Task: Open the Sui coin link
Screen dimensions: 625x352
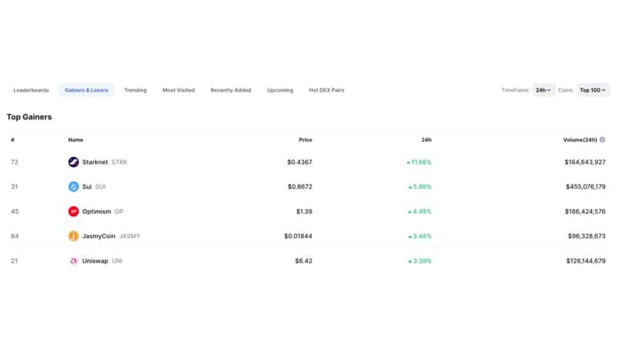Action: (87, 187)
